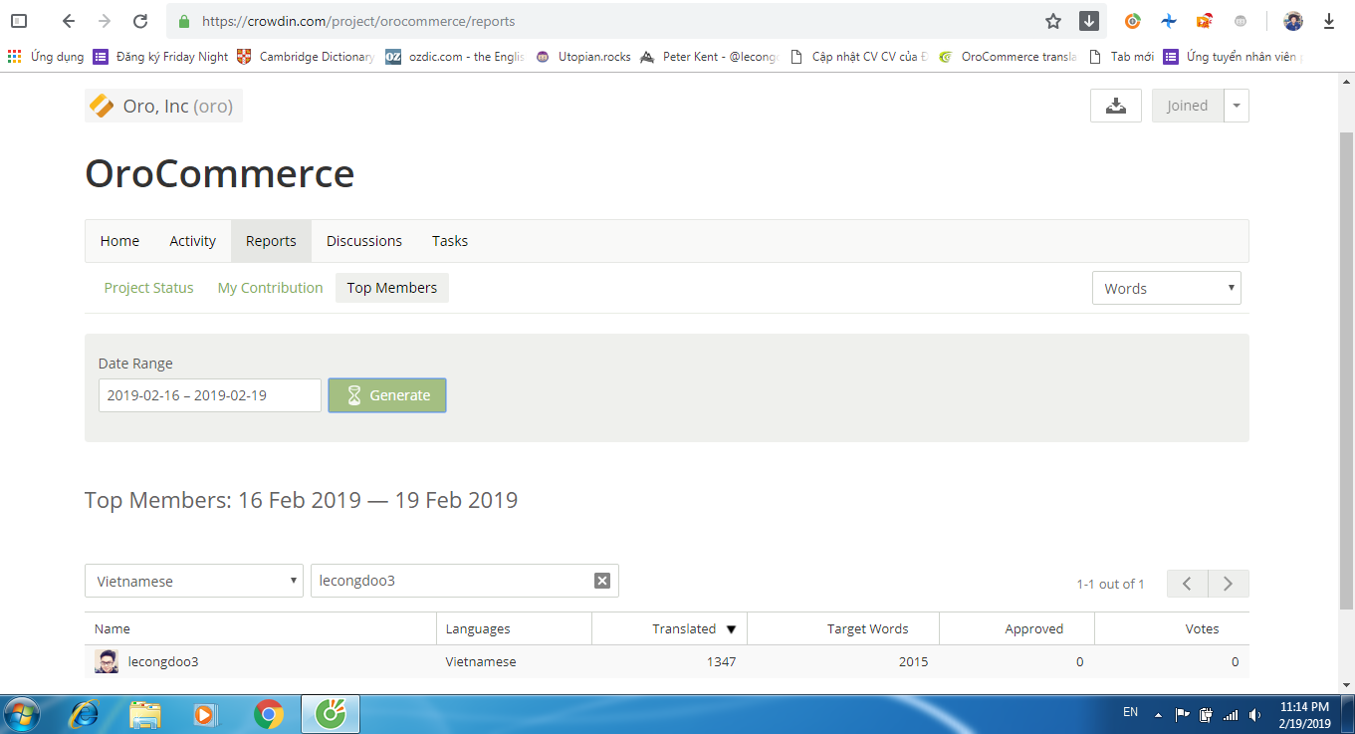Switch to the Activity tab
Screen dimensions: 1355x734
tap(192, 241)
